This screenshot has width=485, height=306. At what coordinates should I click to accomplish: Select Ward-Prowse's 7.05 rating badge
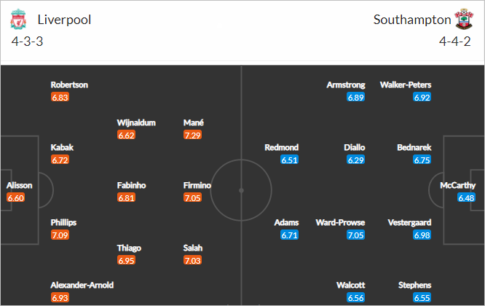(355, 235)
